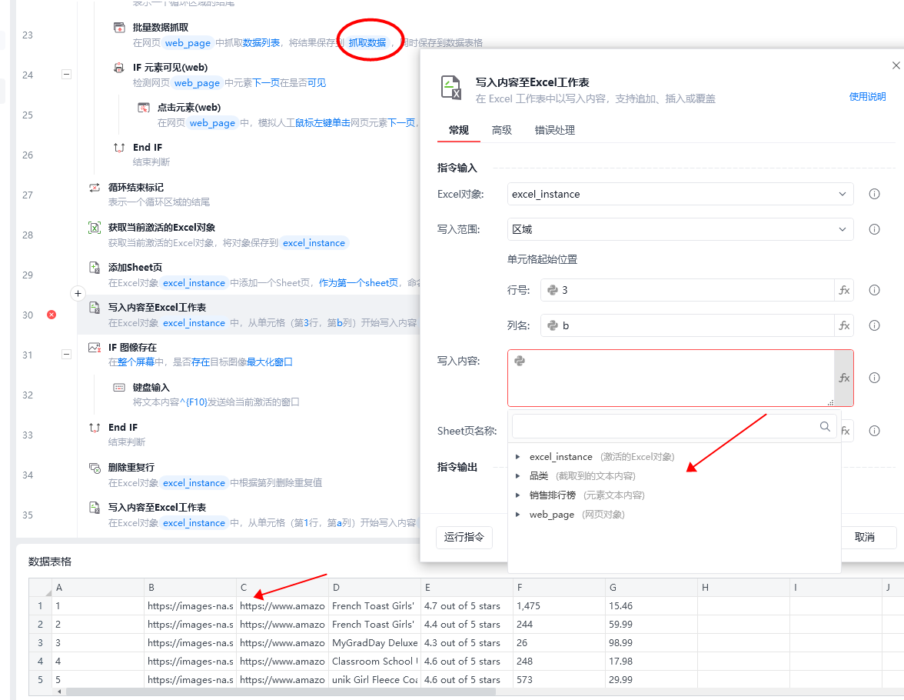This screenshot has height=700, width=904.
Task: Click the 添加Sheet页 step icon
Action: click(x=95, y=267)
